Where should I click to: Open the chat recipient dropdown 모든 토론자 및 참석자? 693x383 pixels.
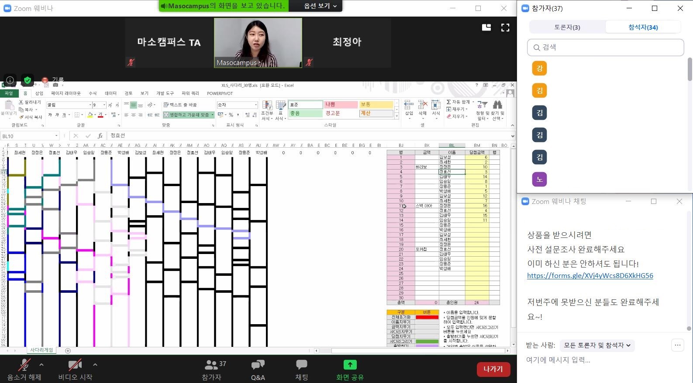click(x=597, y=345)
